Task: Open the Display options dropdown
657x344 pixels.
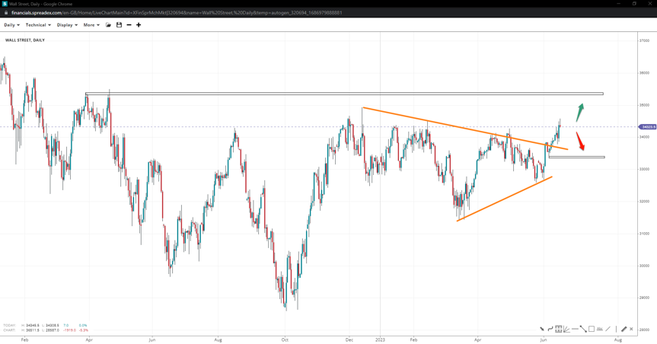Action: [67, 25]
